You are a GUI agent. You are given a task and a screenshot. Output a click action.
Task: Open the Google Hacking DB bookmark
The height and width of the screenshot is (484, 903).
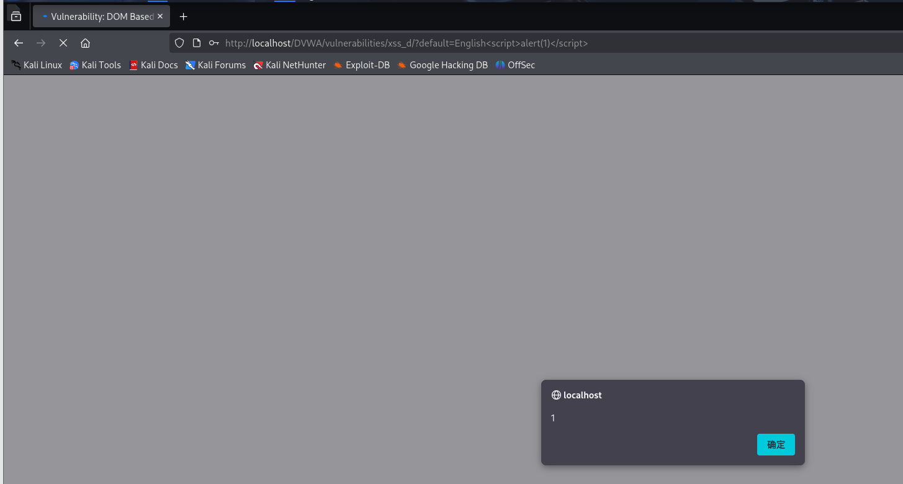coord(443,65)
